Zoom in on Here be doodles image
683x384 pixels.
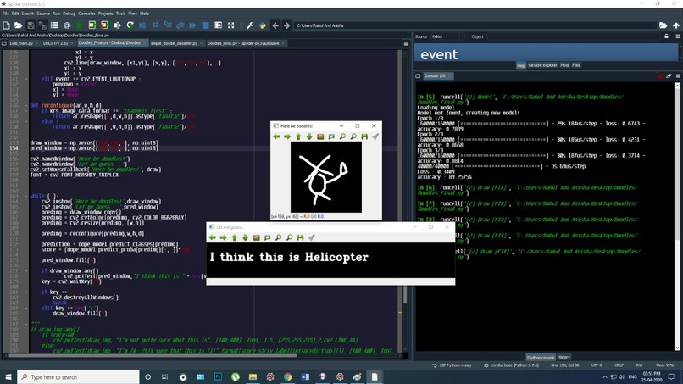(x=342, y=136)
